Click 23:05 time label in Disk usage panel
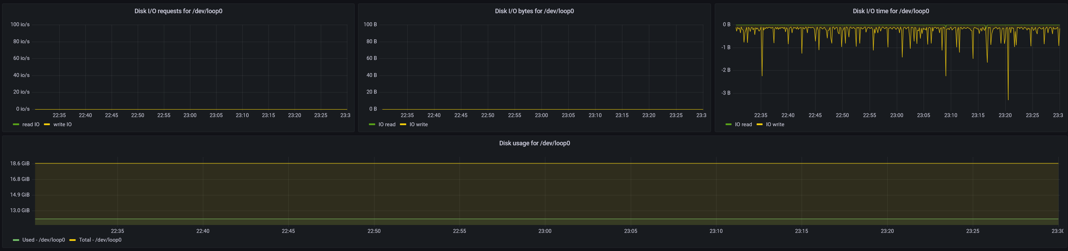Image resolution: width=1068 pixels, height=251 pixels. (x=631, y=231)
